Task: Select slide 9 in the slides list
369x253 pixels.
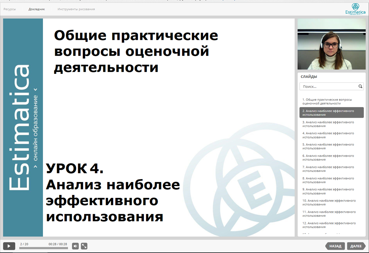Action: click(332, 191)
